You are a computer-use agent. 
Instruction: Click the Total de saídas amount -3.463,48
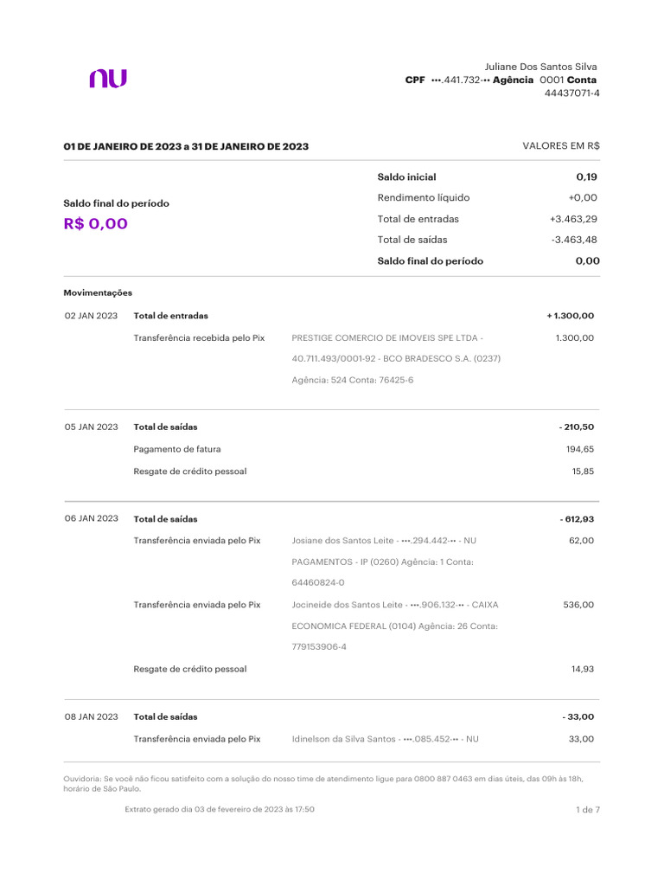[x=574, y=240]
